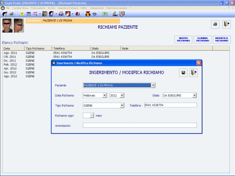Click the new patient face icon in toolbar

pos(5,14)
